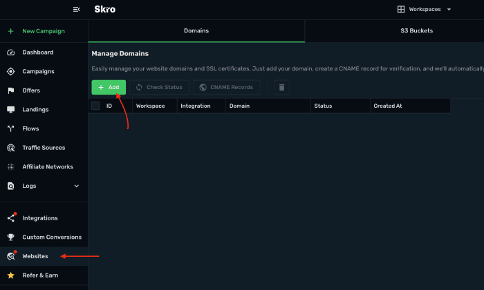Click the Offers flag icon
484x290 pixels.
coord(11,90)
